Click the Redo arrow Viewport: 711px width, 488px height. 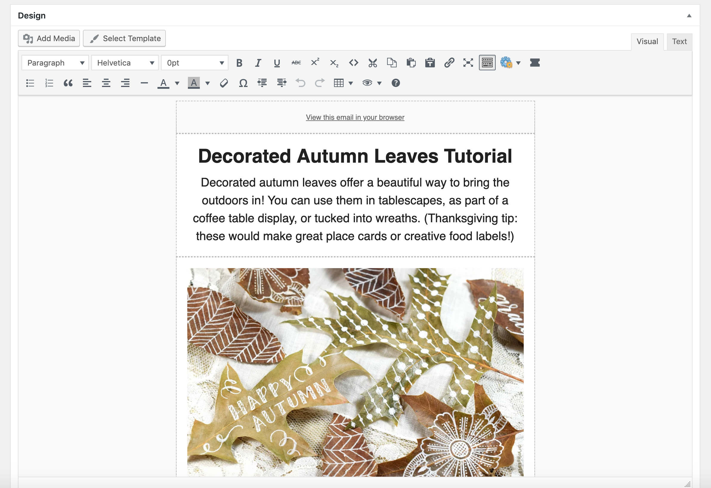(x=319, y=83)
